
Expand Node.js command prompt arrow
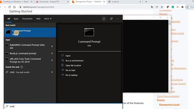[52, 53]
